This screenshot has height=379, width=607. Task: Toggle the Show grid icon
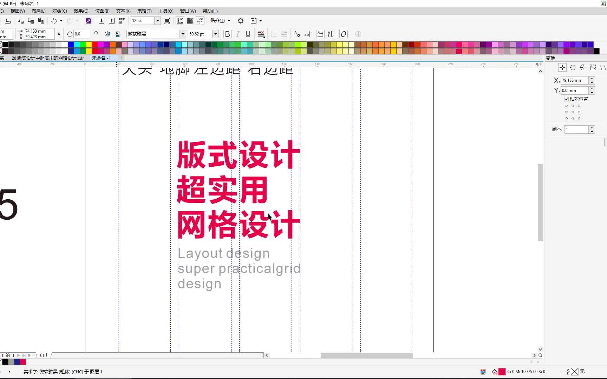pos(190,21)
